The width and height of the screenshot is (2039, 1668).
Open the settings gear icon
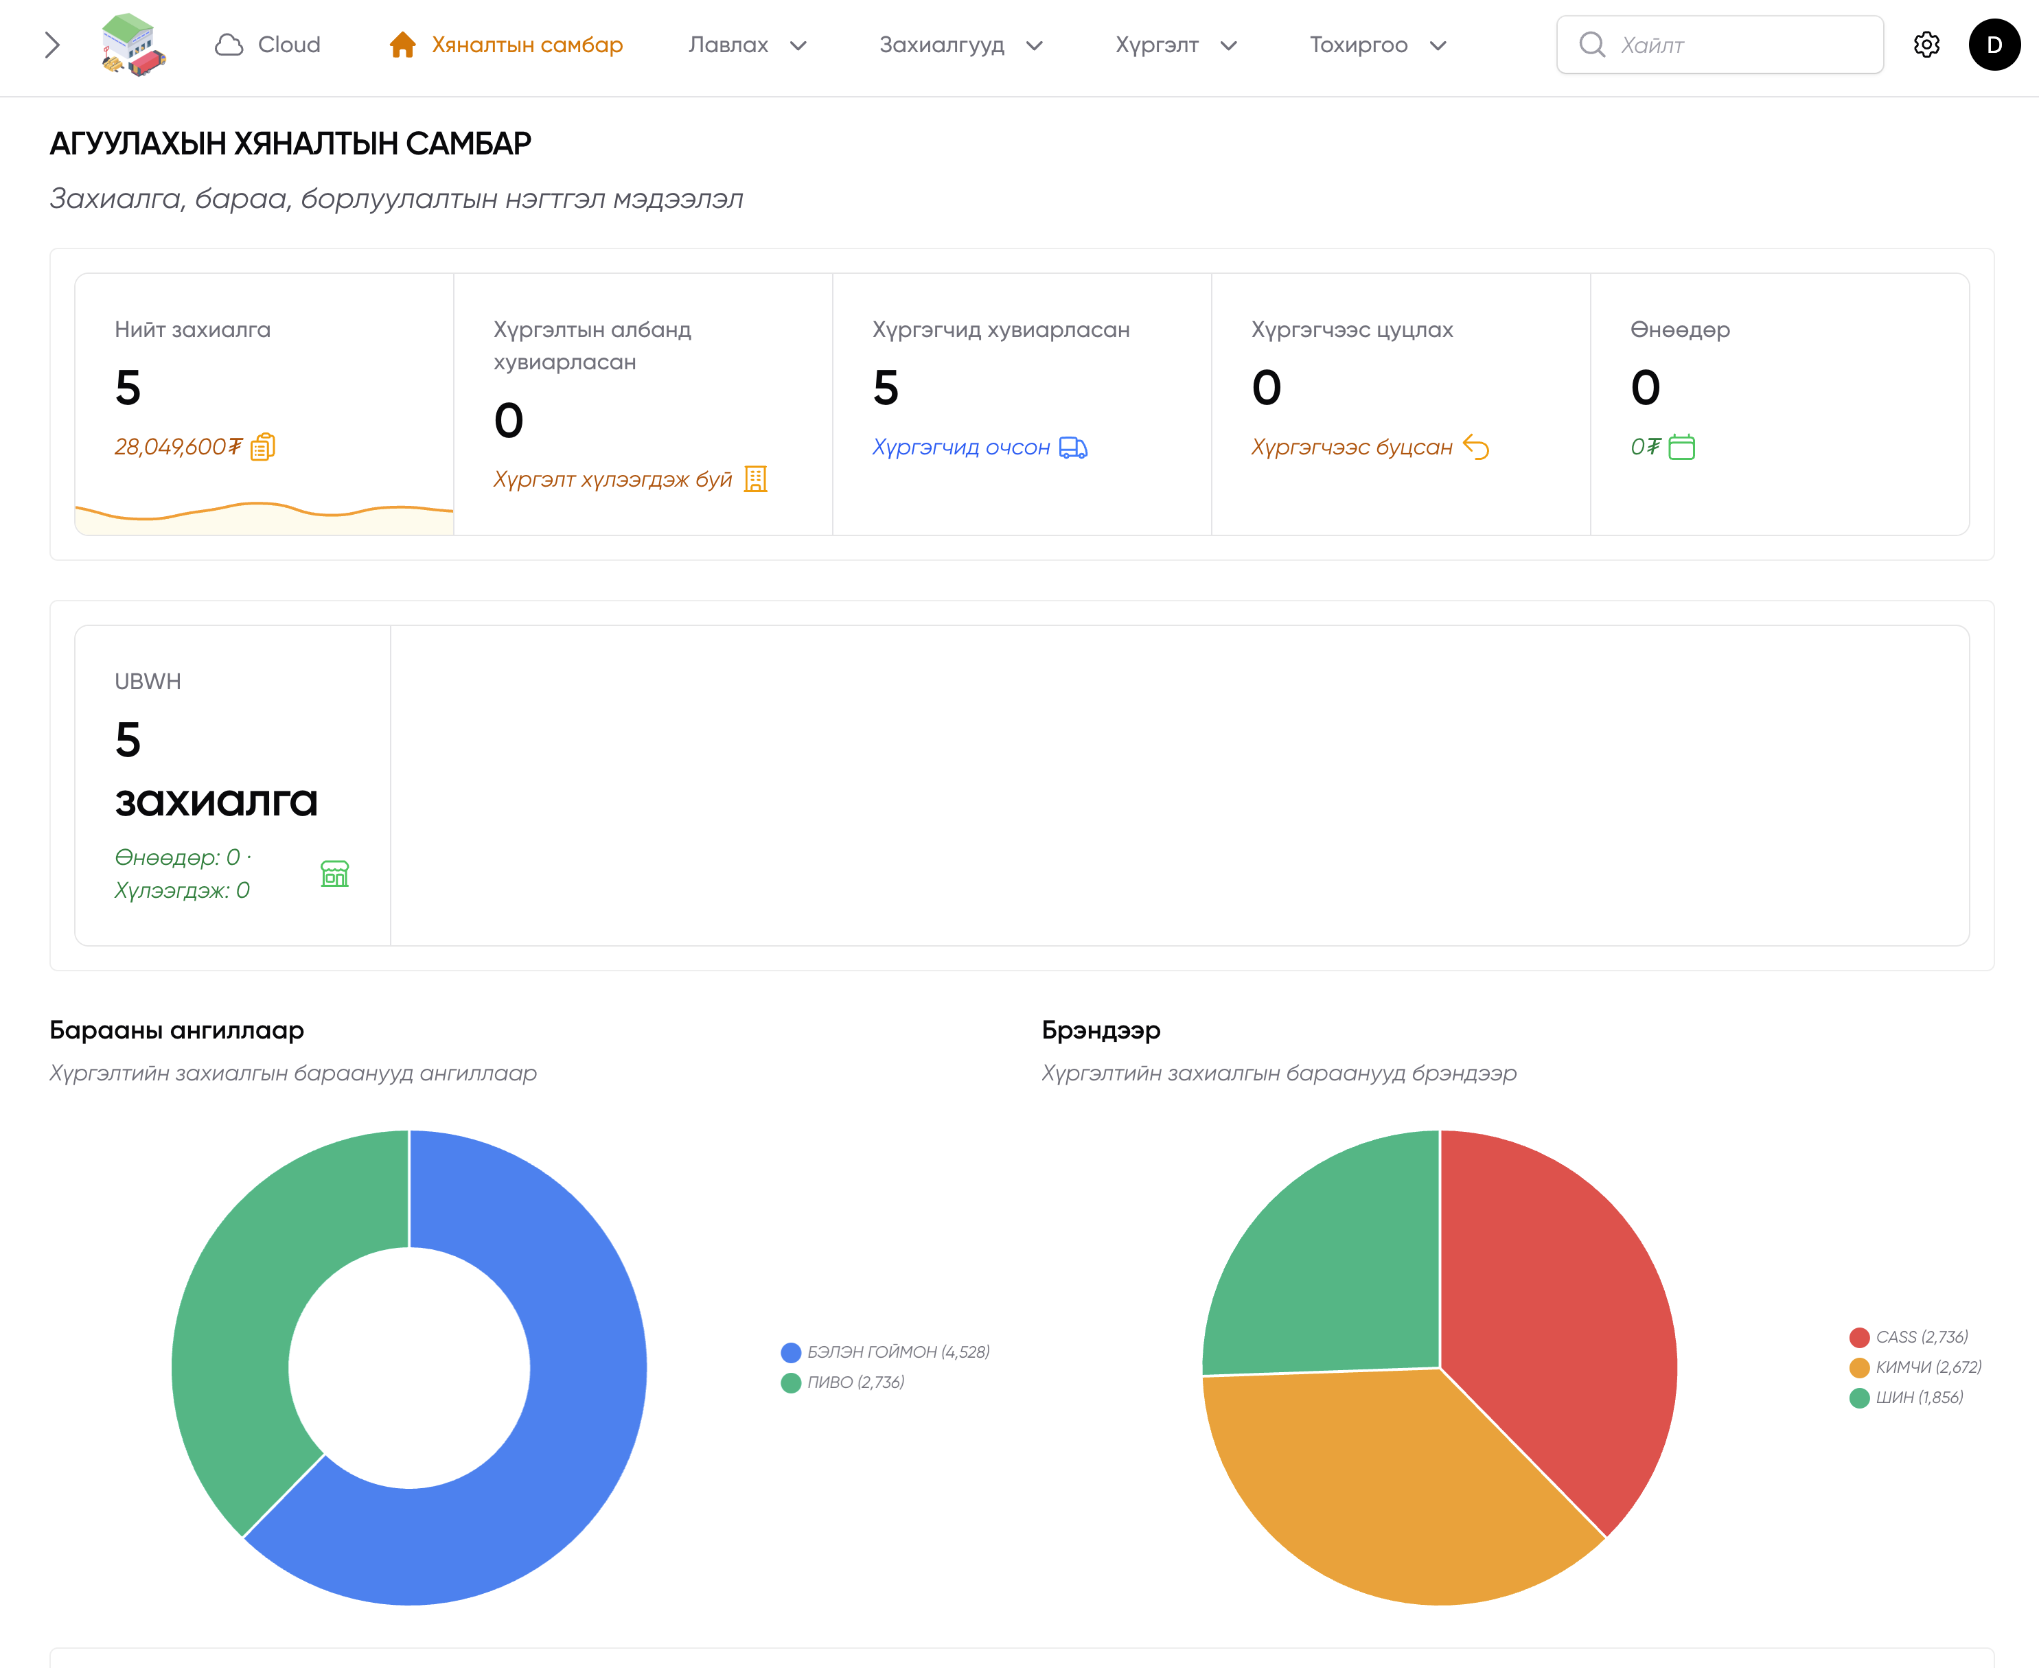[1928, 44]
